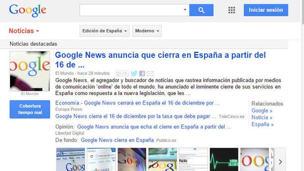Viewport: 304px width, 171px height.
Task: Expand the Moderno layout dropdown
Action: [x=147, y=31]
